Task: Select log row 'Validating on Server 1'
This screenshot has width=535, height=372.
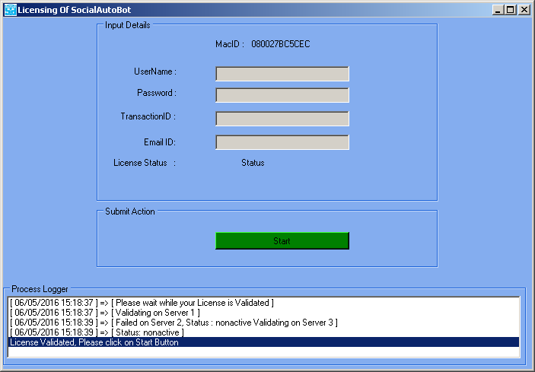Action: 263,313
